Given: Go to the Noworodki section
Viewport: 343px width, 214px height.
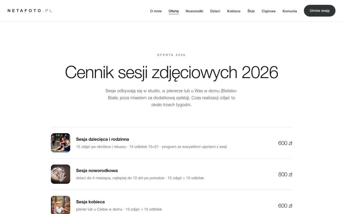Looking at the screenshot, I should 194,11.
